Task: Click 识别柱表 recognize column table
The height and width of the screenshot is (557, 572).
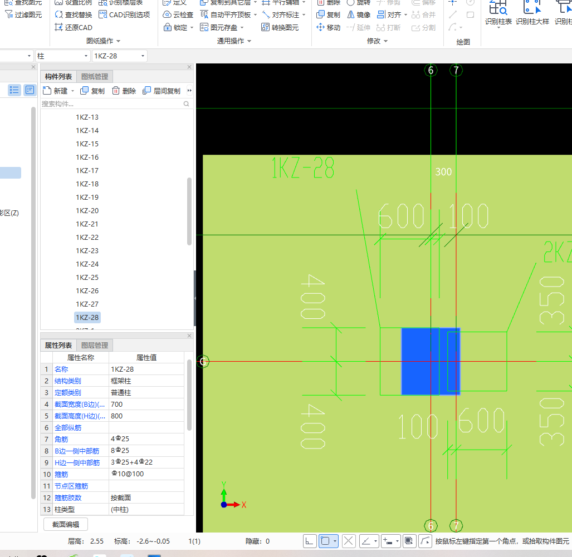Action: point(498,13)
